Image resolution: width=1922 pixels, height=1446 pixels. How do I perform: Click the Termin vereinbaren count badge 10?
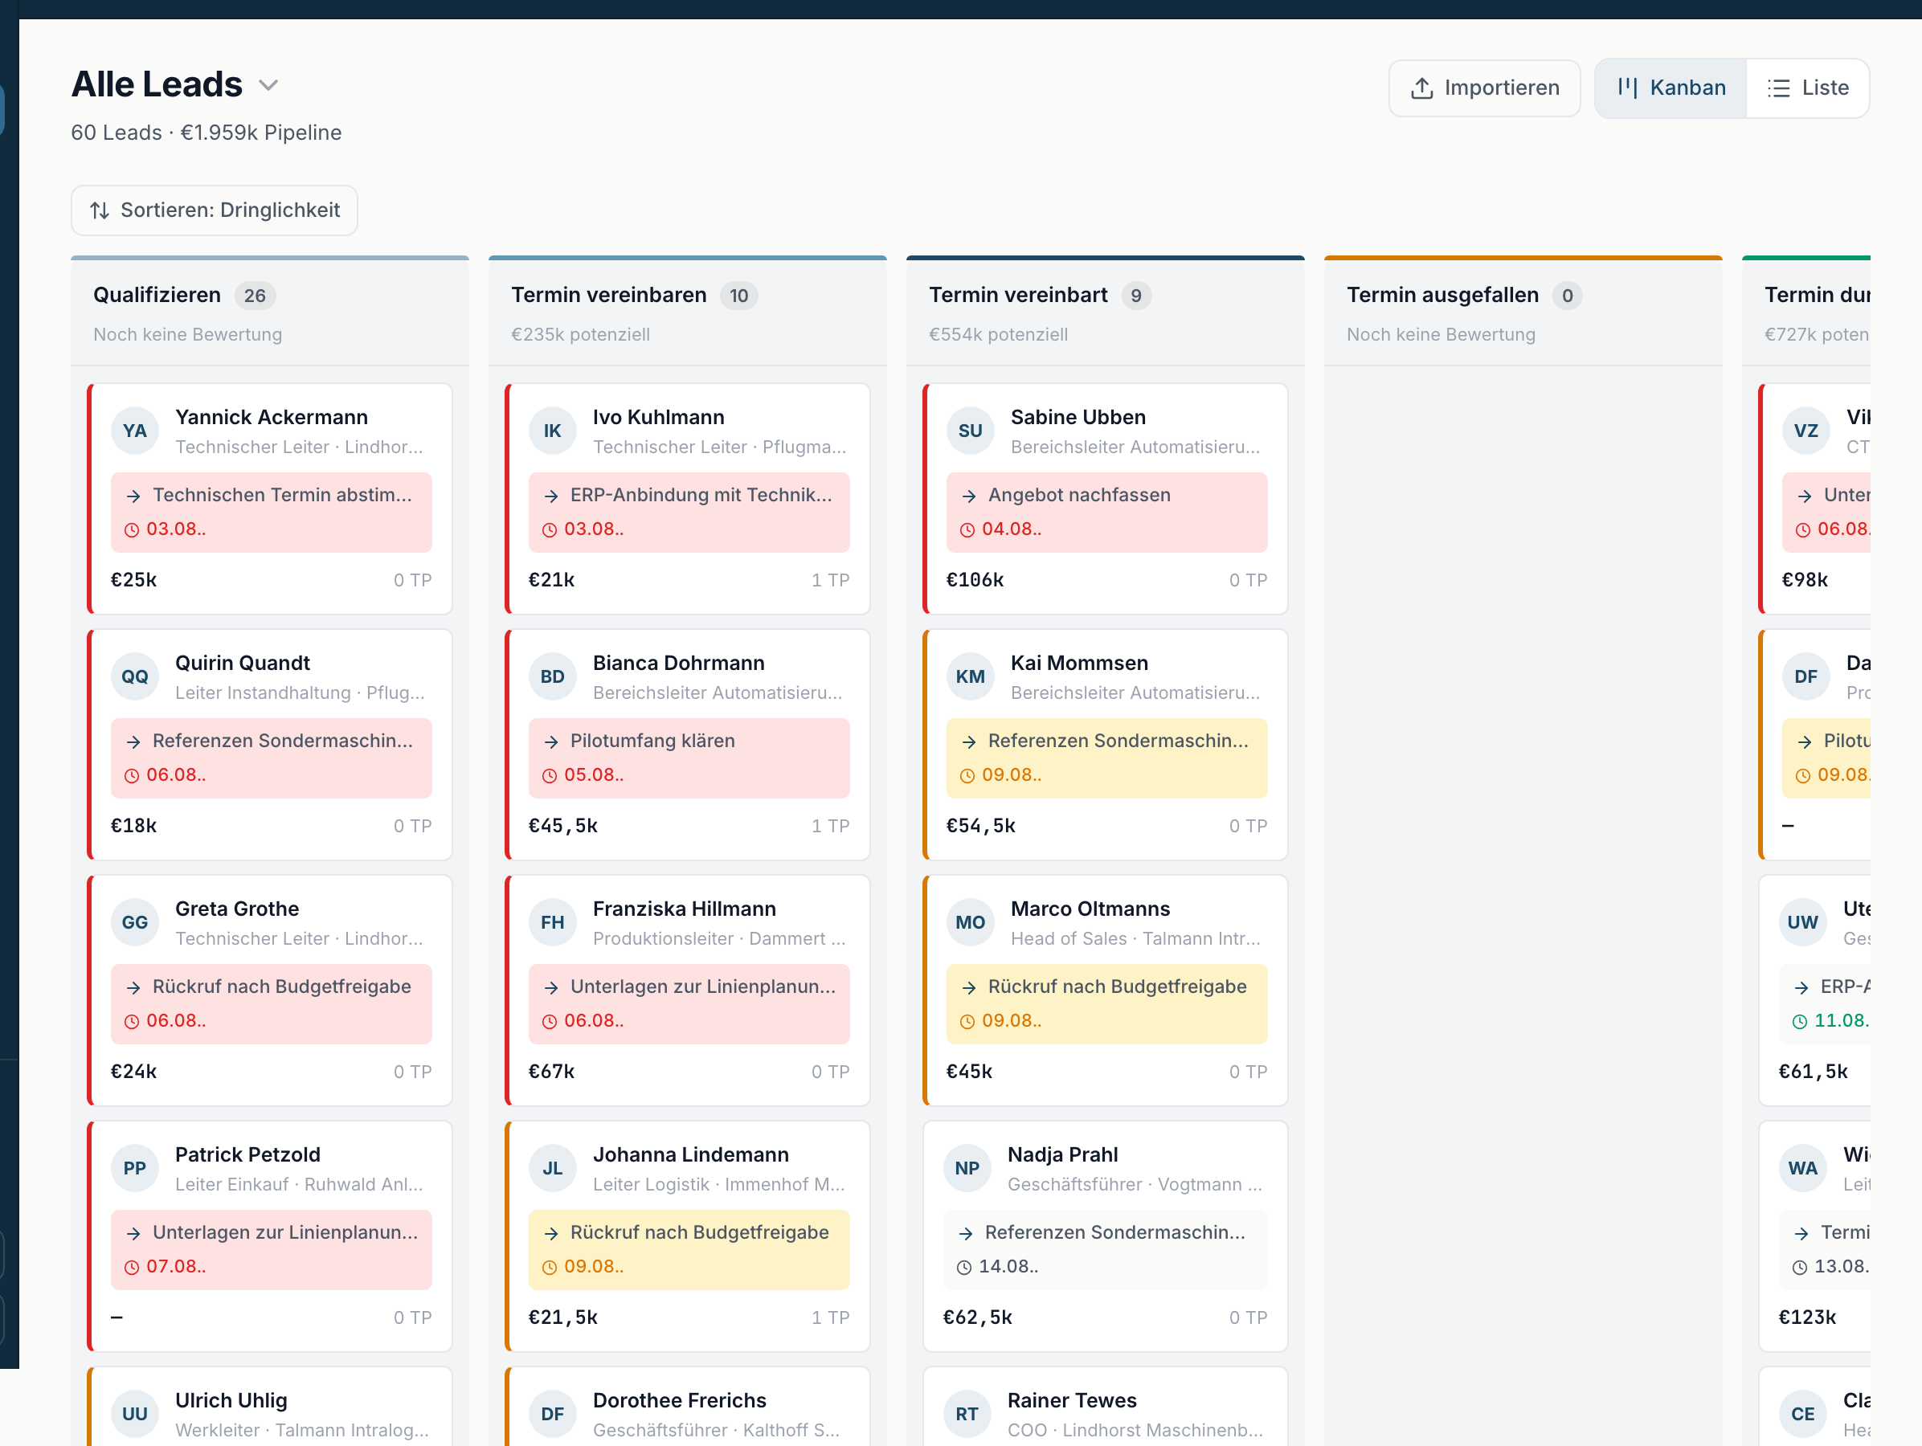pyautogui.click(x=738, y=296)
